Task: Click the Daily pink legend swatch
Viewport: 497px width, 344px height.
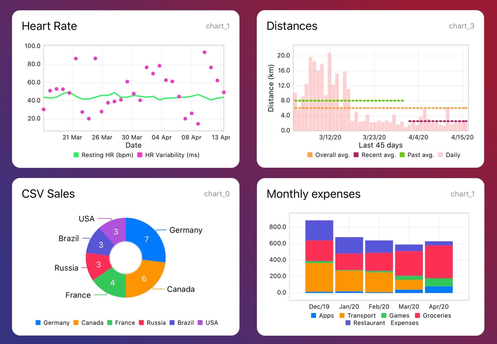Action: [440, 155]
